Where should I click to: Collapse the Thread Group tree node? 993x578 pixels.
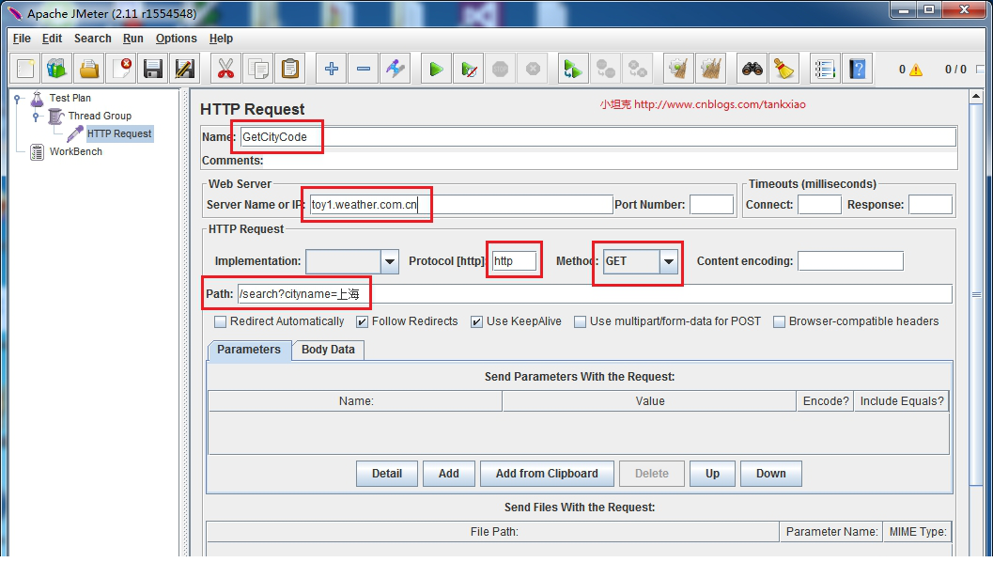point(37,116)
